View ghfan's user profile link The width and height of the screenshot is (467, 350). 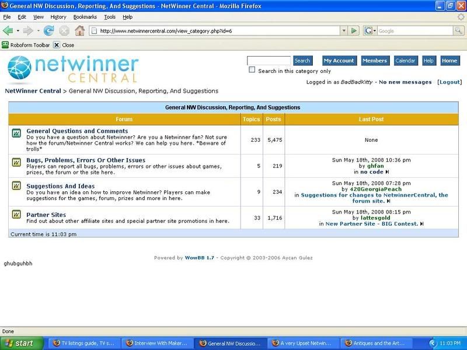tap(375, 166)
